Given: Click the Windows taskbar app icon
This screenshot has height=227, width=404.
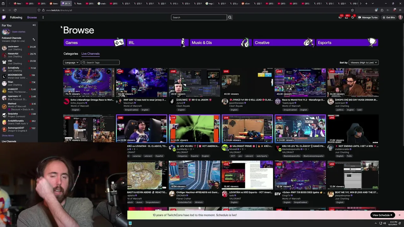Looking at the screenshot, I should [130, 223].
